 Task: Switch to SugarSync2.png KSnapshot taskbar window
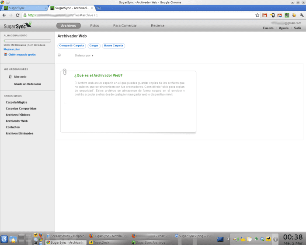click(x=193, y=236)
